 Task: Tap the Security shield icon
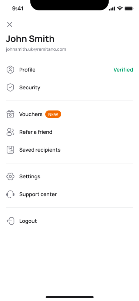click(10, 87)
